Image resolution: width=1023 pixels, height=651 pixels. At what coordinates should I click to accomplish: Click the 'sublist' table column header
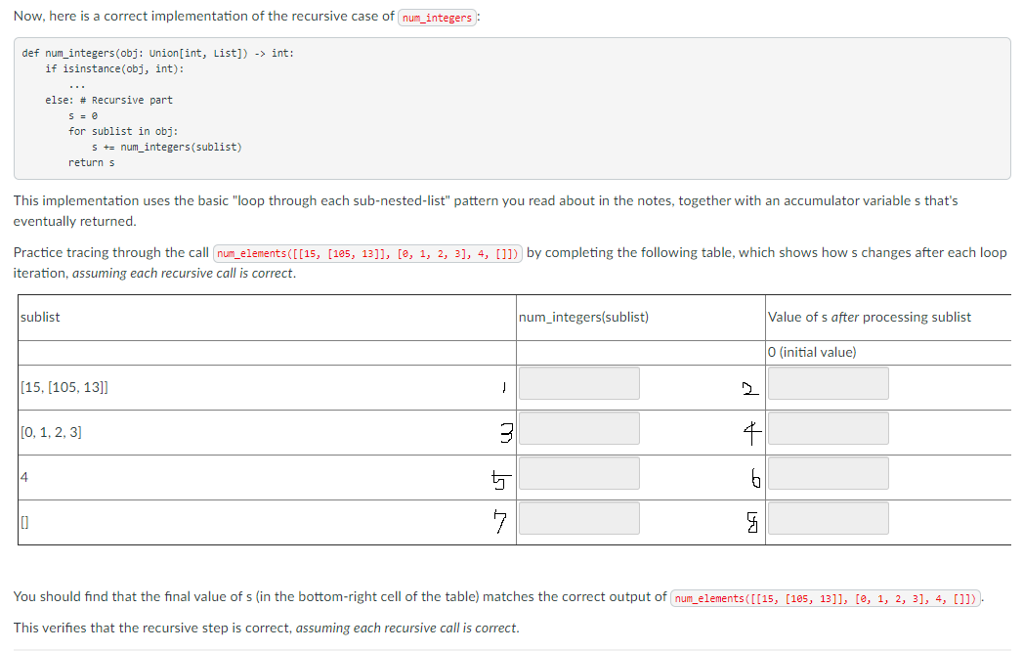tap(37, 317)
